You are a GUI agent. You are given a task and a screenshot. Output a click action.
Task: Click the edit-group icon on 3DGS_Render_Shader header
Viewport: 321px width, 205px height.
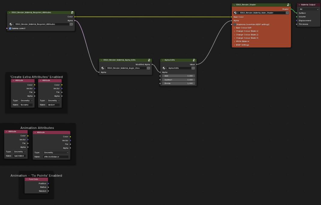pos(288,5)
